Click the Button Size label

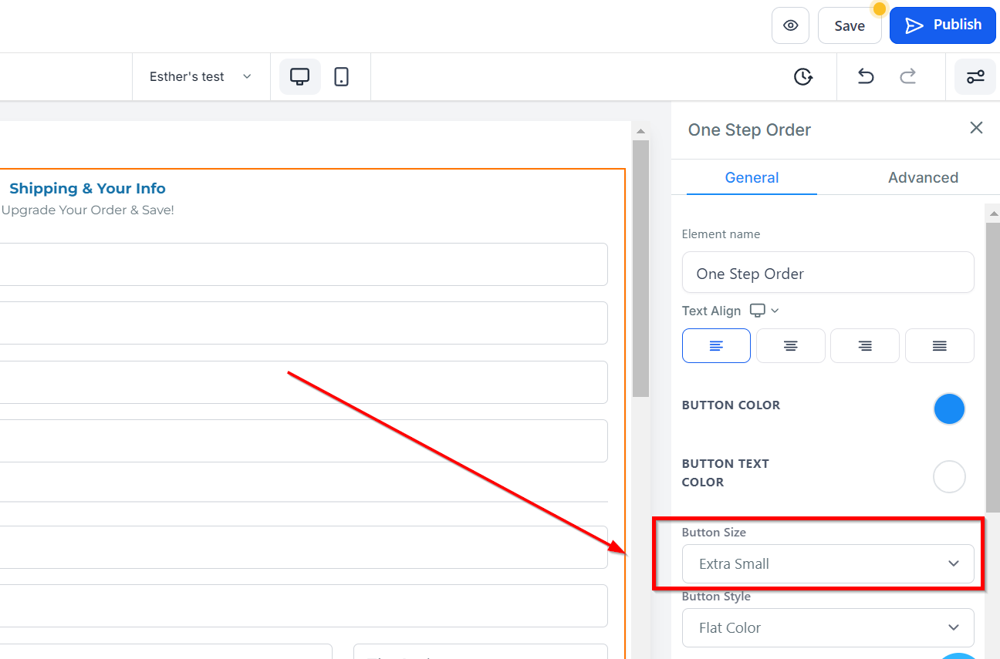(x=714, y=532)
